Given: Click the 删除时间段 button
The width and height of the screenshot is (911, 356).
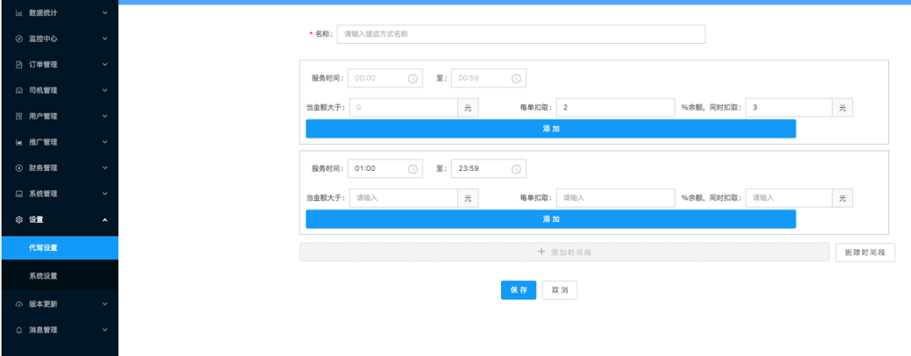Looking at the screenshot, I should pyautogui.click(x=865, y=252).
